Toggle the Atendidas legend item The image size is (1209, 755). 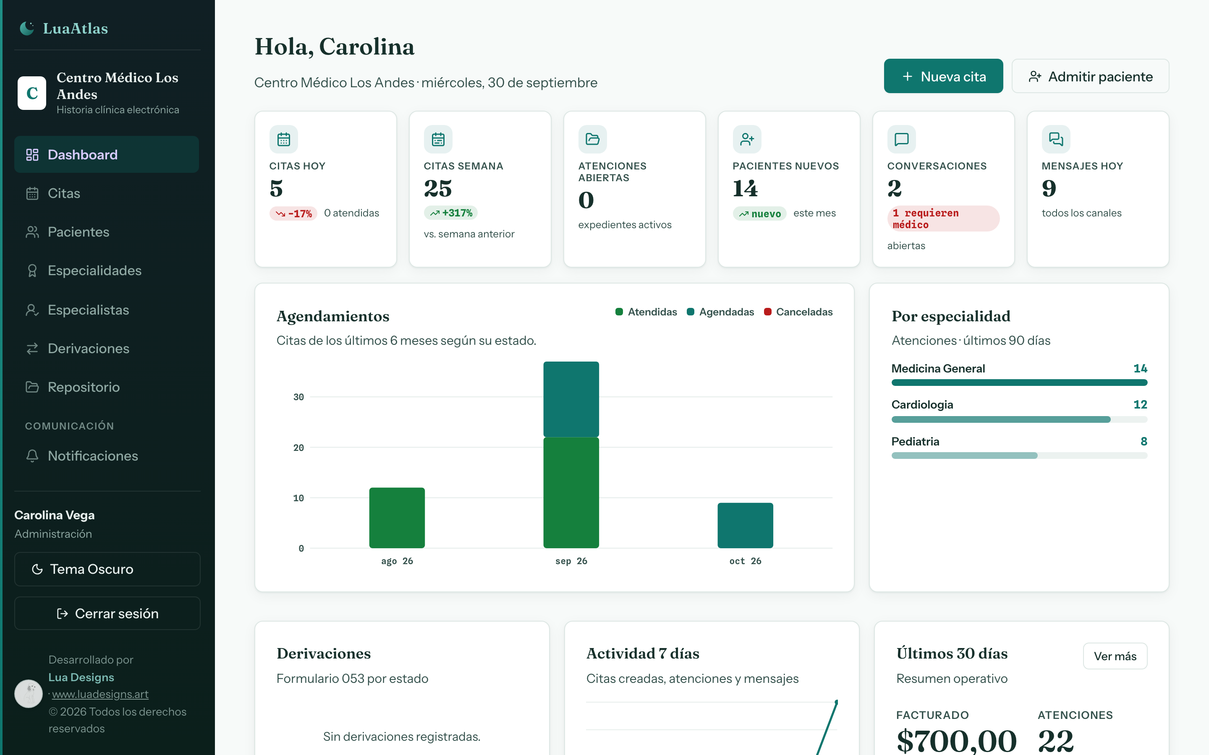pos(646,312)
